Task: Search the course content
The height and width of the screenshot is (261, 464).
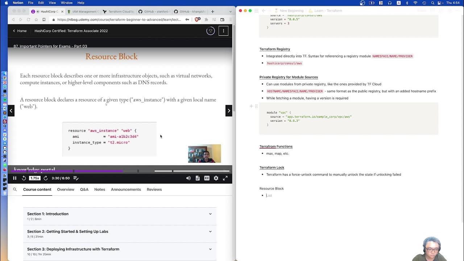Action: click(x=15, y=189)
